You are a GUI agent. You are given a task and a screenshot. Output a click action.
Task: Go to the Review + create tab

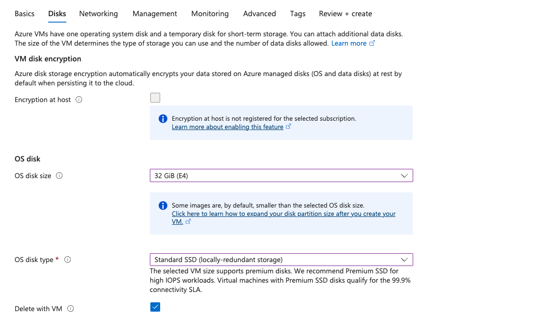click(345, 14)
